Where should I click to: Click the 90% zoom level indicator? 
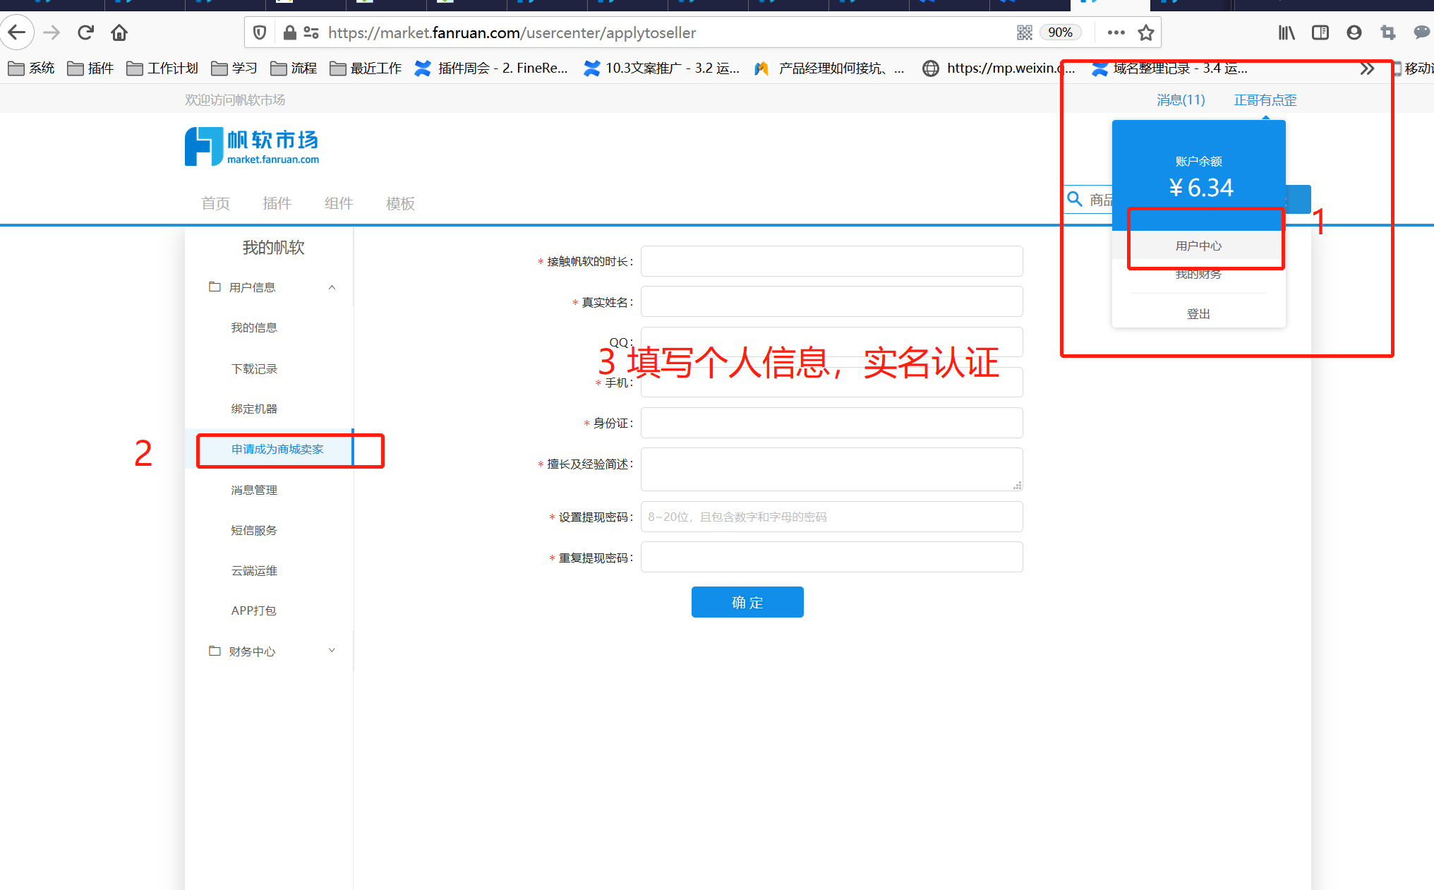click(x=1060, y=32)
